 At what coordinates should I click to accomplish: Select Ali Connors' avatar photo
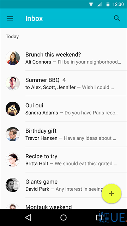pos(13,58)
